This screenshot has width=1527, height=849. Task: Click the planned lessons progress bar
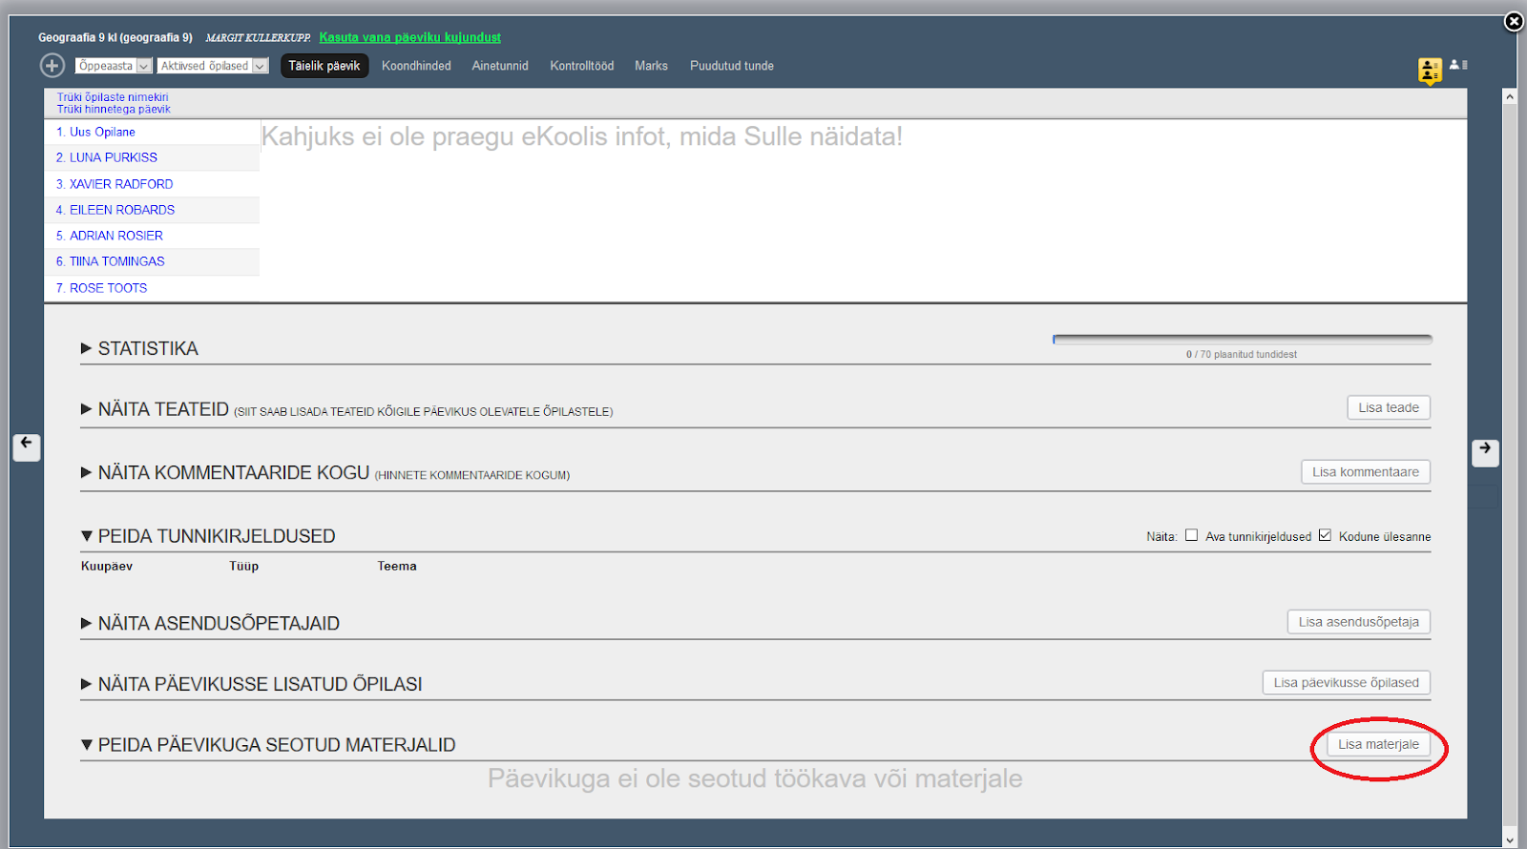tap(1241, 339)
